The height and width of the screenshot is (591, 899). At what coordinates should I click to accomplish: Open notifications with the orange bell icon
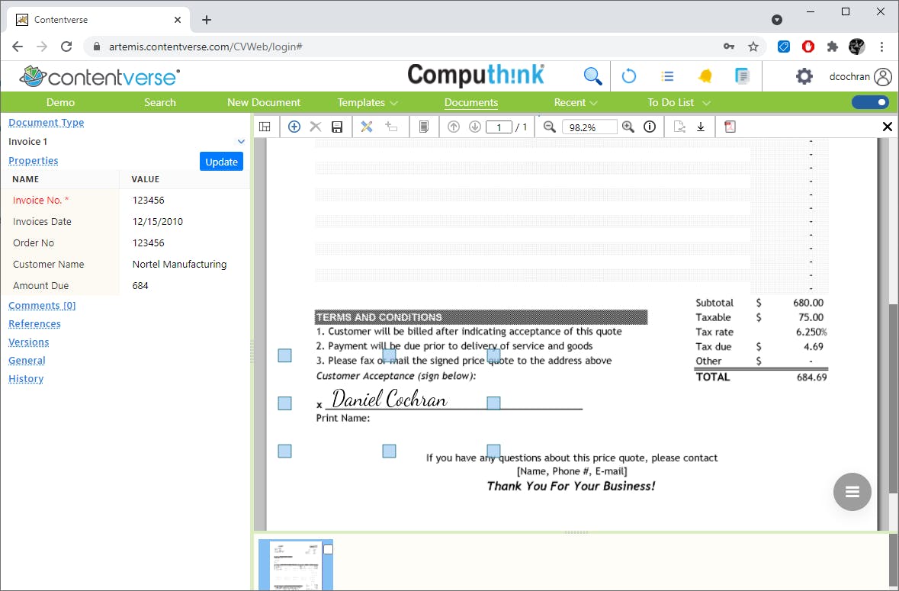tap(705, 76)
